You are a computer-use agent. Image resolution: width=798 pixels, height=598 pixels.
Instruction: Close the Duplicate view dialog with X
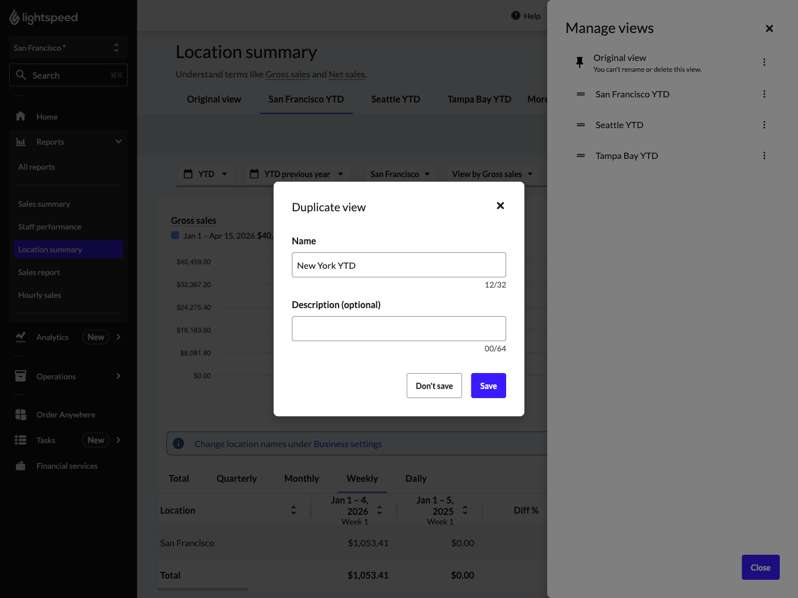(x=500, y=206)
